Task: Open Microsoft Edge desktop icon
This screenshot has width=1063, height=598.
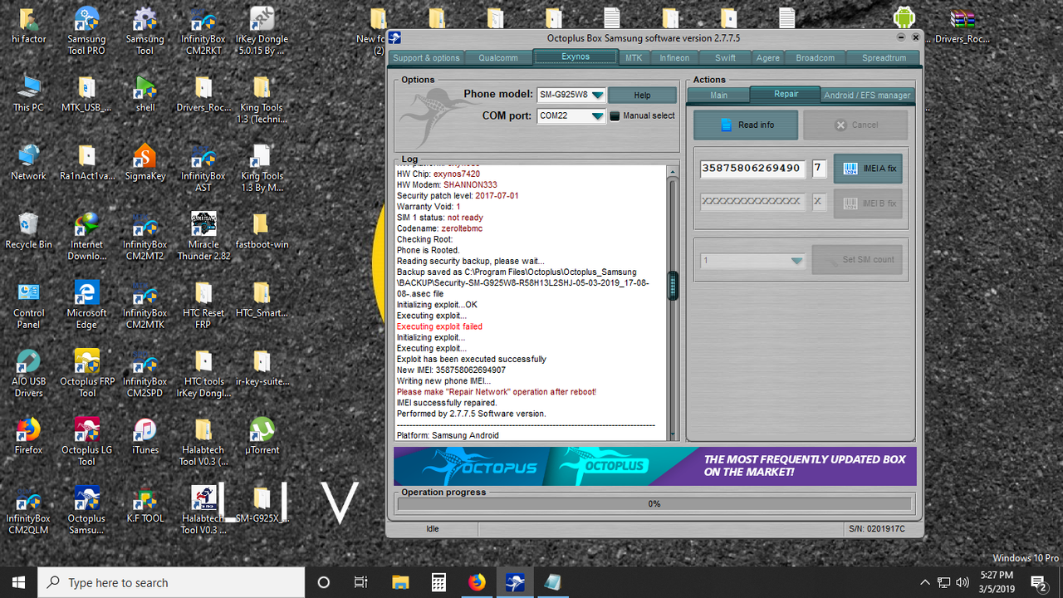Action: tap(86, 305)
